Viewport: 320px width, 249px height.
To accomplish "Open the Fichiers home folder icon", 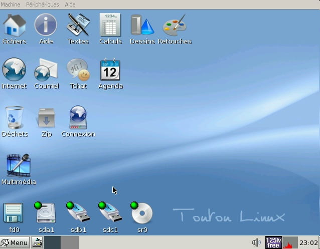I will pos(14,25).
